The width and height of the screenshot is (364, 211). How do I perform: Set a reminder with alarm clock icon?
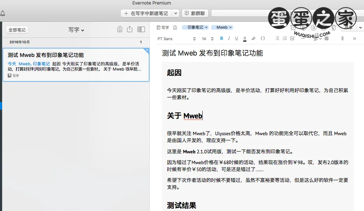pyautogui.click(x=293, y=28)
